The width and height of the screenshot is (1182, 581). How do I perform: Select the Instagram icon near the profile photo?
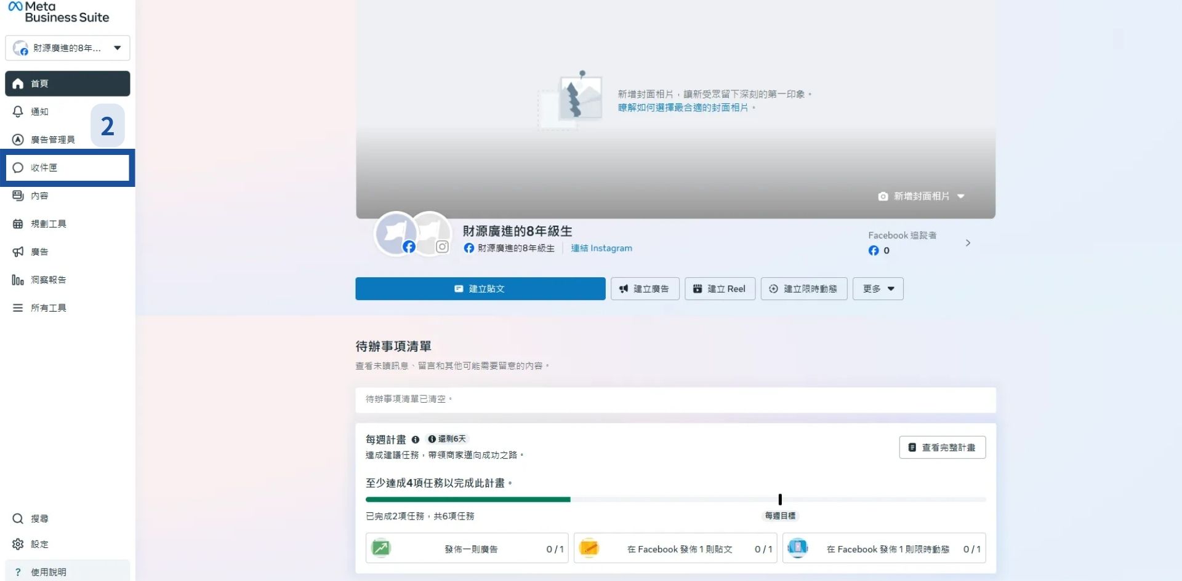click(442, 247)
